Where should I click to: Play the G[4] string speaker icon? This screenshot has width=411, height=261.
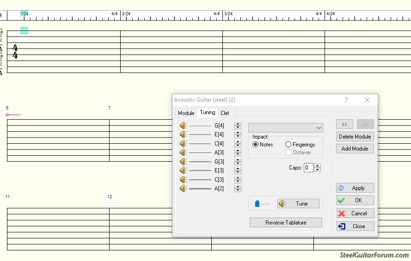(x=183, y=125)
